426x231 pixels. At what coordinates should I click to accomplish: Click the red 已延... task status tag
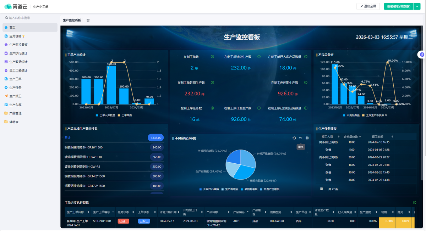click(123, 221)
